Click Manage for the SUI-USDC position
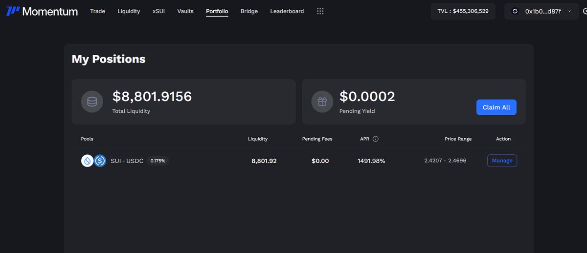The height and width of the screenshot is (253, 587). click(x=502, y=161)
